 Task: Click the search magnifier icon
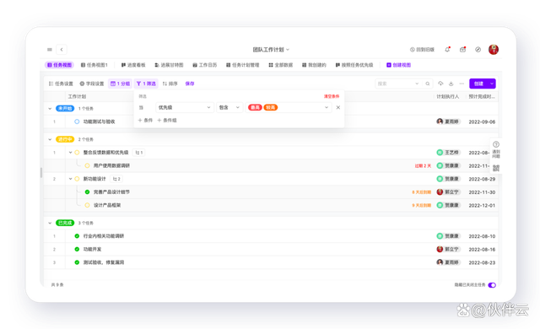coord(428,84)
